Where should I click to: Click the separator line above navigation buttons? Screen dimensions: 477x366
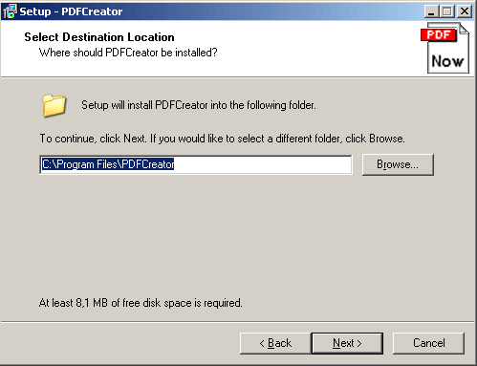click(x=237, y=322)
